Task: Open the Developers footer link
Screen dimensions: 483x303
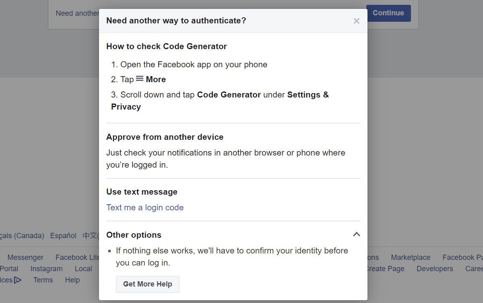Action: click(435, 269)
